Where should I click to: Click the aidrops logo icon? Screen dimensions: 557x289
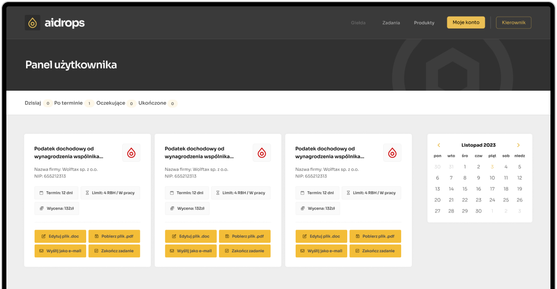pyautogui.click(x=32, y=23)
